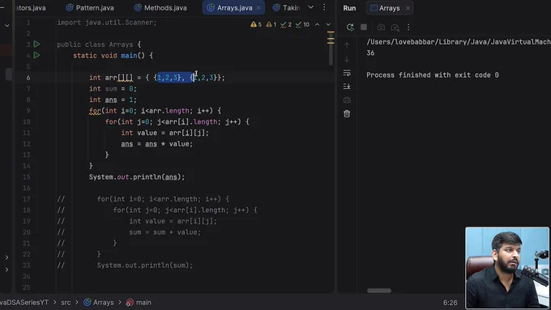Expand upper chevron at bottom left sidebar
This screenshot has height=310, width=551.
(6, 257)
